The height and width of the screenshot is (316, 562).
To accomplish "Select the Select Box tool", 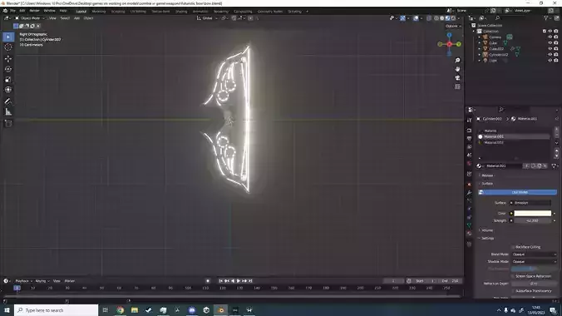I will [8, 37].
